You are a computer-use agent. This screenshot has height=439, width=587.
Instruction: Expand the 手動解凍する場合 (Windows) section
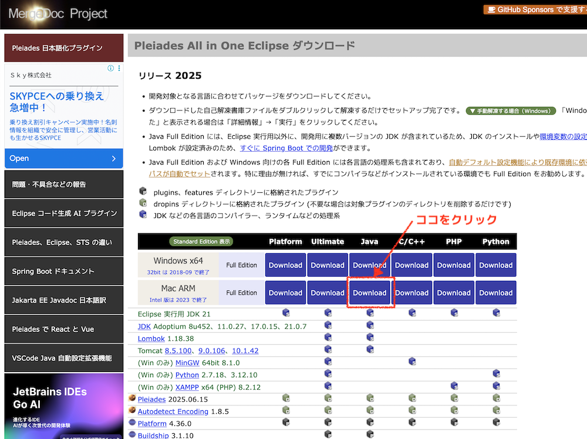[x=510, y=110]
